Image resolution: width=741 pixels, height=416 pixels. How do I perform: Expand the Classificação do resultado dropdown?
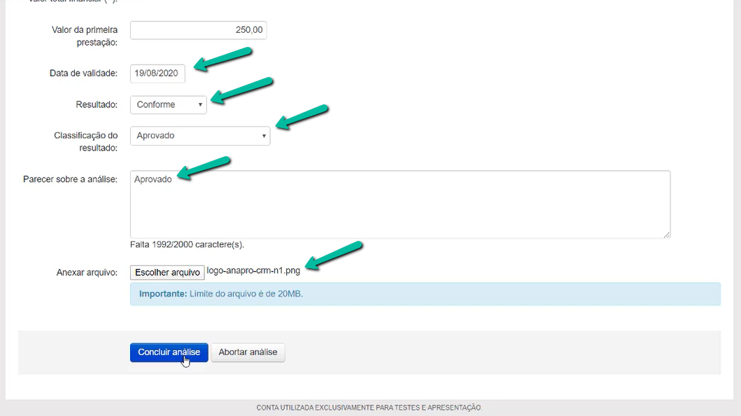coord(199,135)
